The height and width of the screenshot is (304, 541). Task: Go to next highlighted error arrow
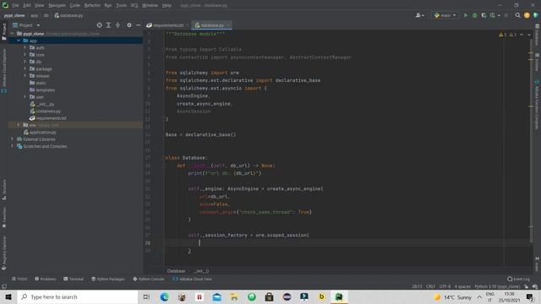tap(529, 35)
